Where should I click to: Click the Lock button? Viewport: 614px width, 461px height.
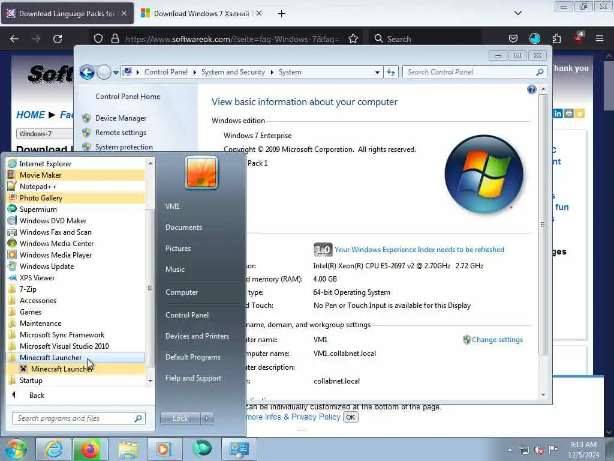point(180,418)
